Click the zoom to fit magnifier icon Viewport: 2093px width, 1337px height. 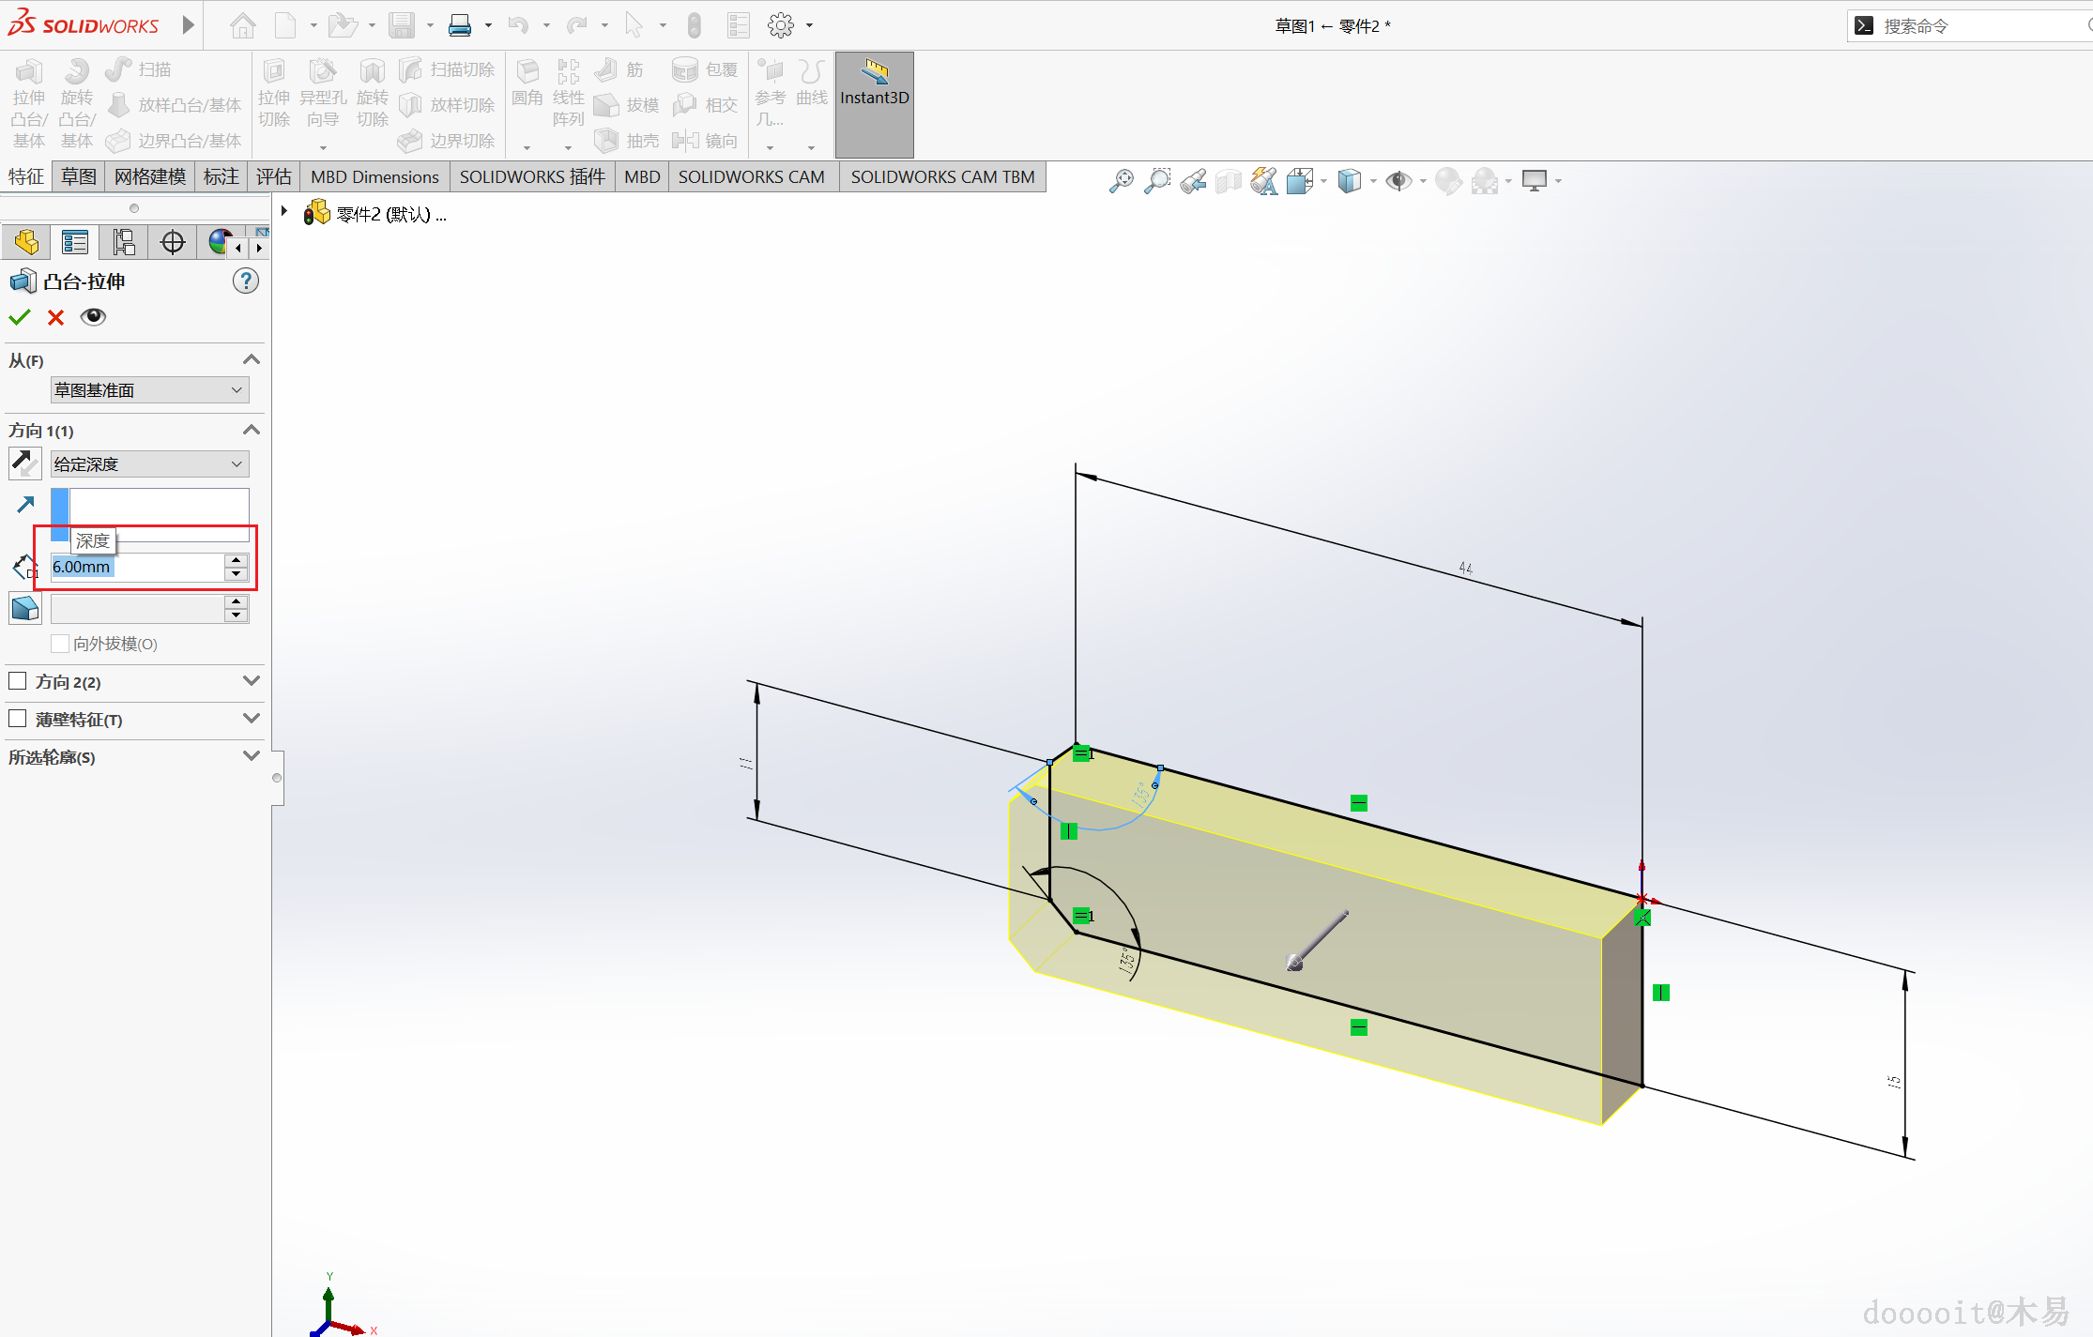1121,181
